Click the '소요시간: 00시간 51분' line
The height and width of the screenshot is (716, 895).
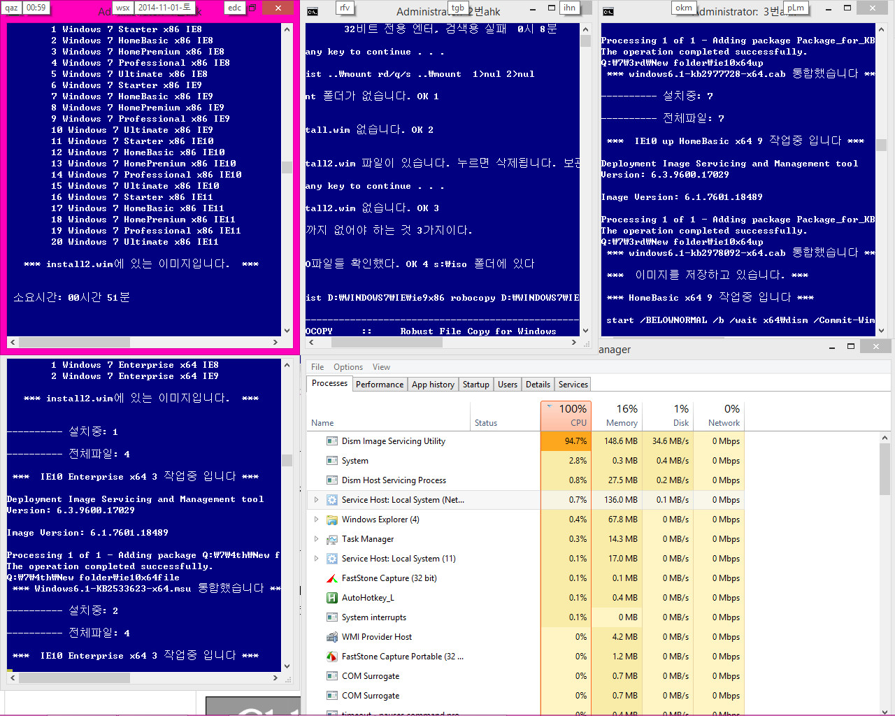click(71, 298)
